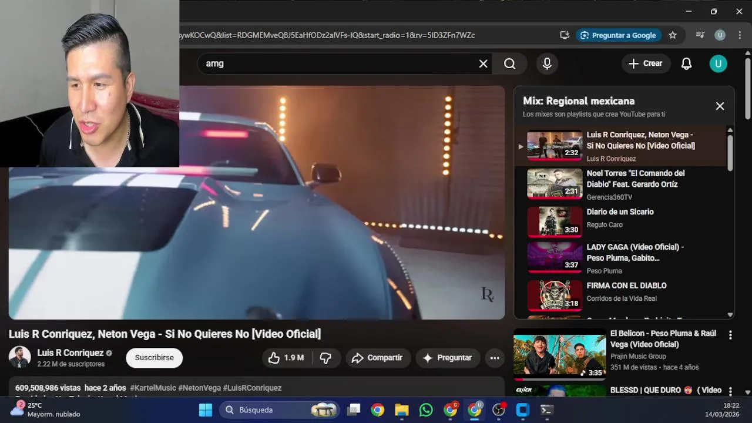Open Luis R Conriquez channel name
This screenshot has width=752, height=423.
click(70, 352)
